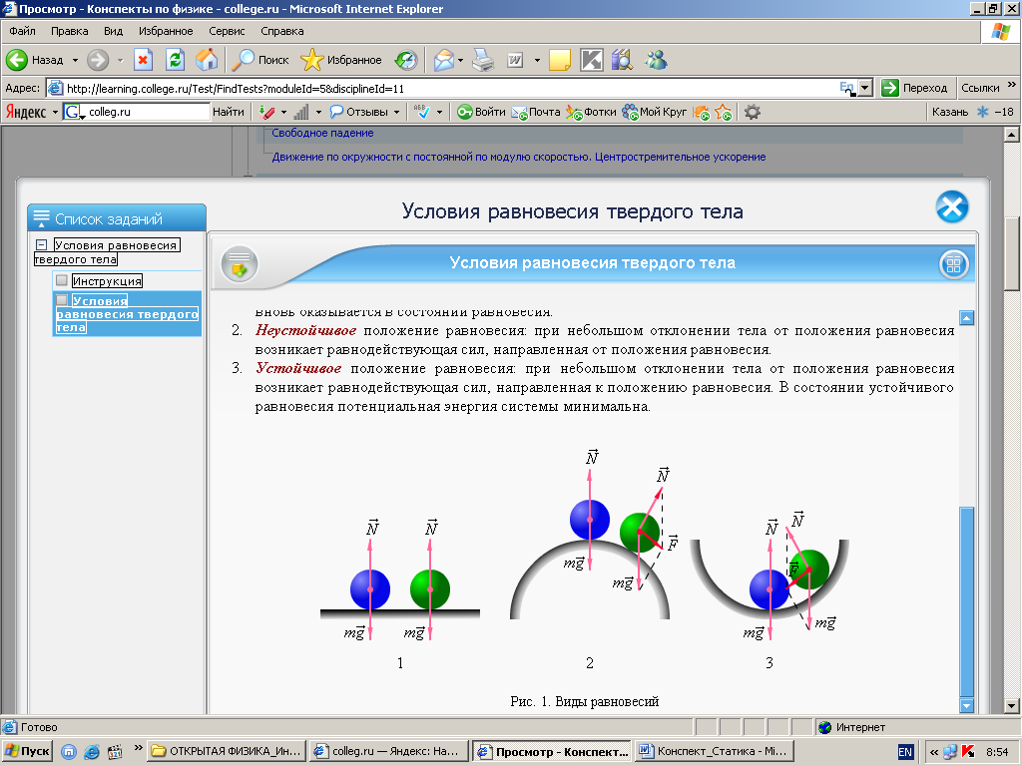This screenshot has height=766, width=1022.
Task: Edit the page with the Word icon
Action: 515,60
